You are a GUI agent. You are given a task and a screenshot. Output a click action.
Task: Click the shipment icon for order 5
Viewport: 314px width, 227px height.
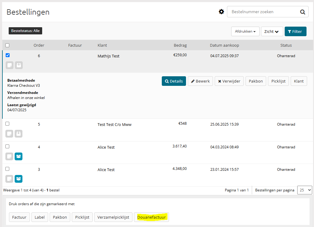pyautogui.click(x=19, y=134)
